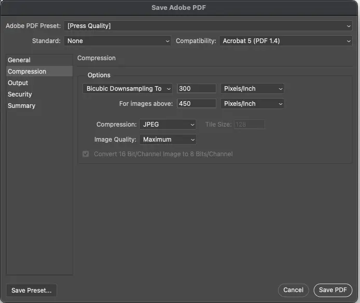360x303 pixels.
Task: Click the Tile Size field showing 128
Action: 250,125
